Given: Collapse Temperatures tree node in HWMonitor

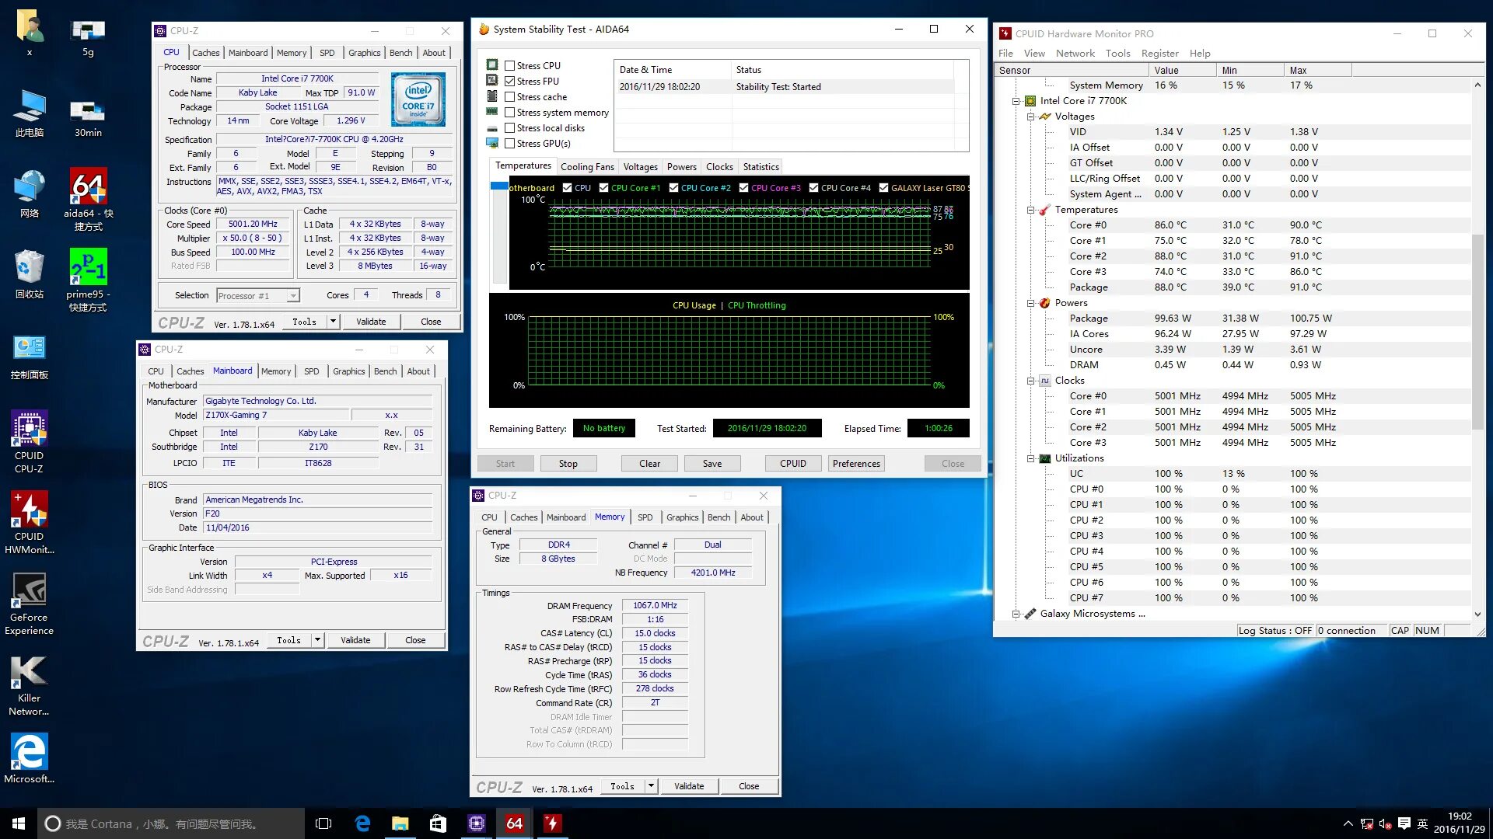Looking at the screenshot, I should 1030,210.
